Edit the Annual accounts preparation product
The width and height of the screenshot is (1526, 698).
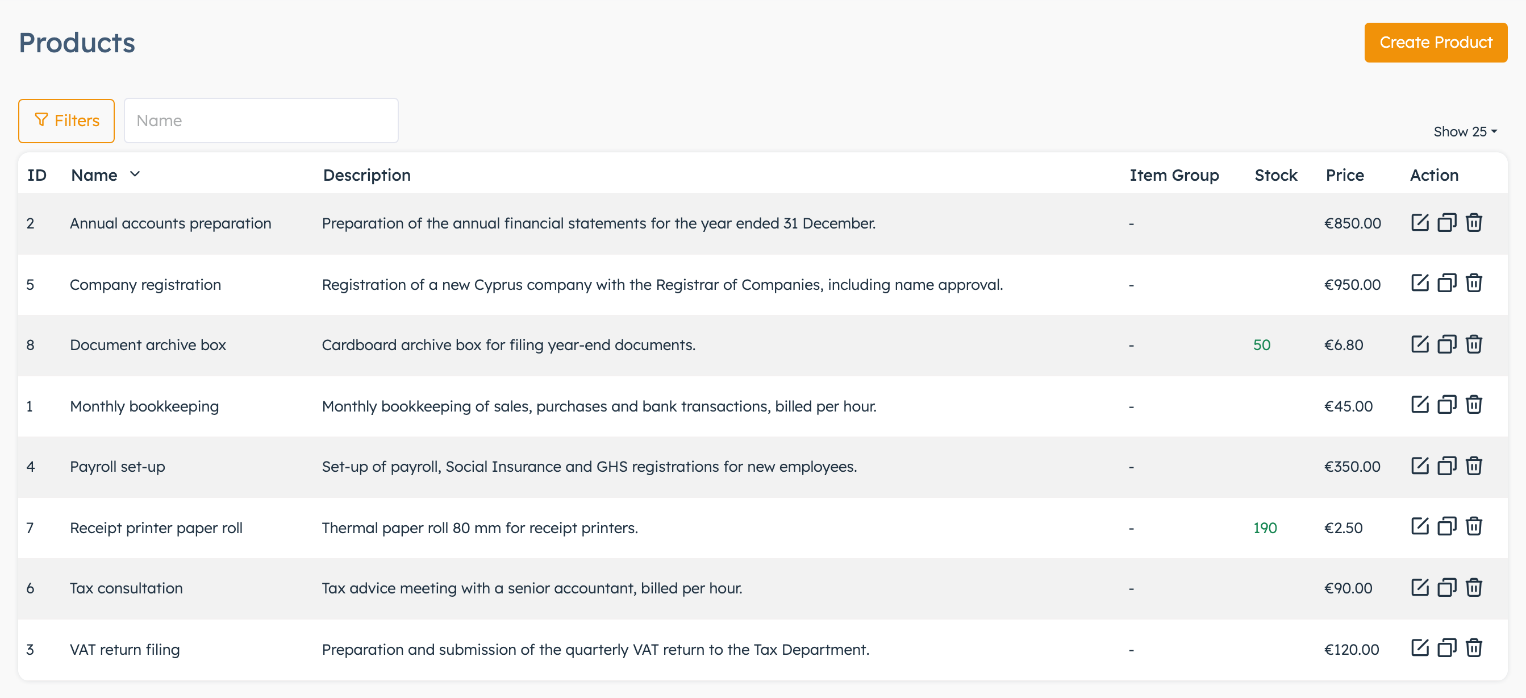(x=1420, y=223)
